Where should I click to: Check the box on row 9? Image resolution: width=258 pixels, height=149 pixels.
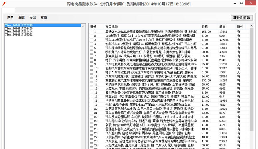click(91, 64)
